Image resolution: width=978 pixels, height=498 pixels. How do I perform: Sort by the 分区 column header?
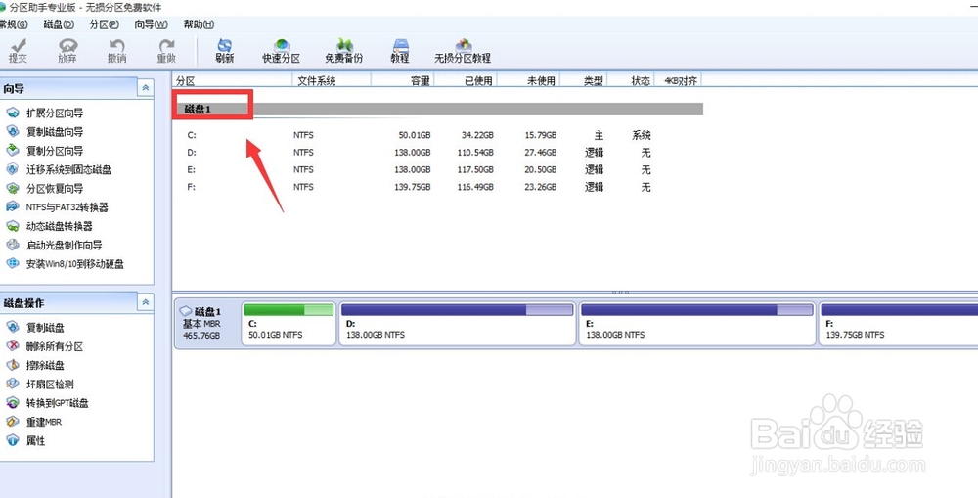[x=232, y=80]
